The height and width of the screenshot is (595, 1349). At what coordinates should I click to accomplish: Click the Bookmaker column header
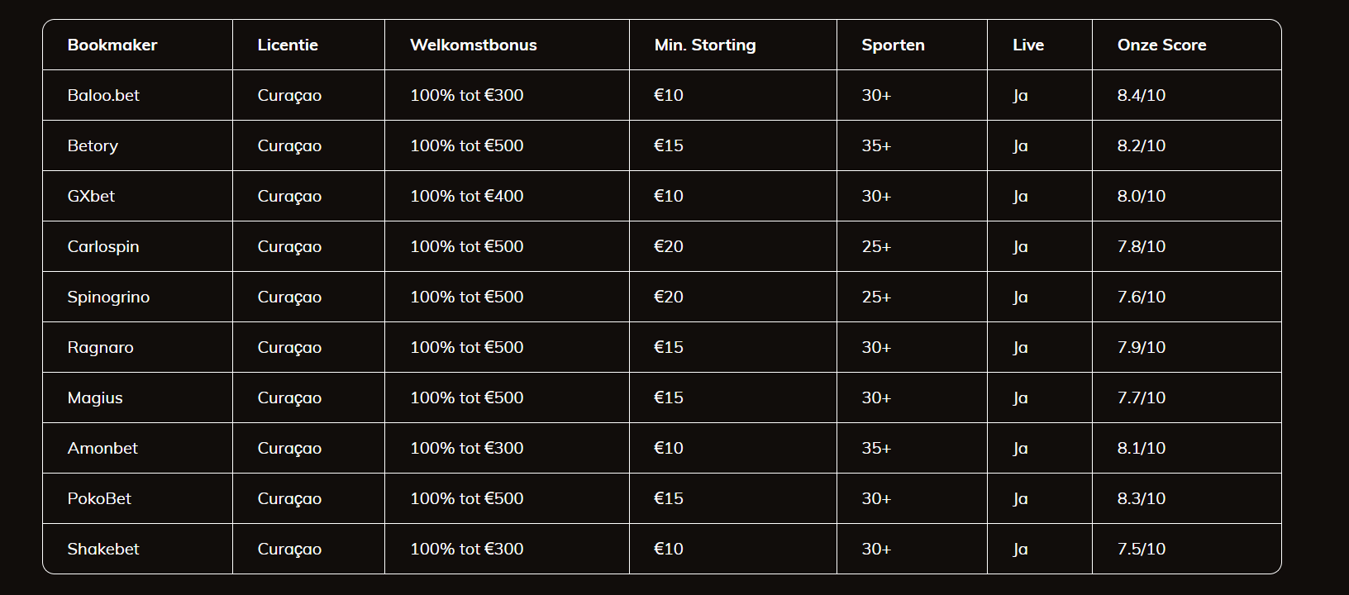click(112, 45)
